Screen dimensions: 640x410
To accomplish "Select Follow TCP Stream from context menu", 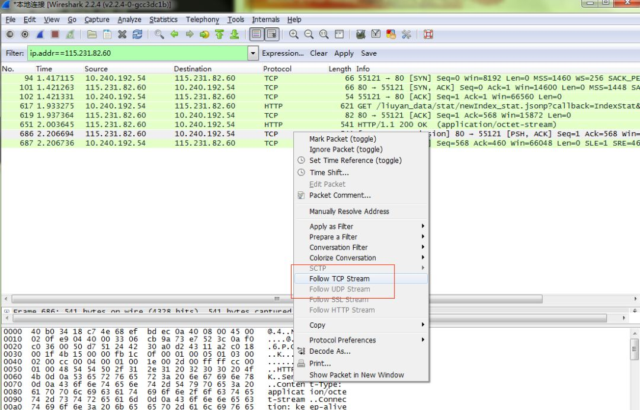I will click(339, 278).
